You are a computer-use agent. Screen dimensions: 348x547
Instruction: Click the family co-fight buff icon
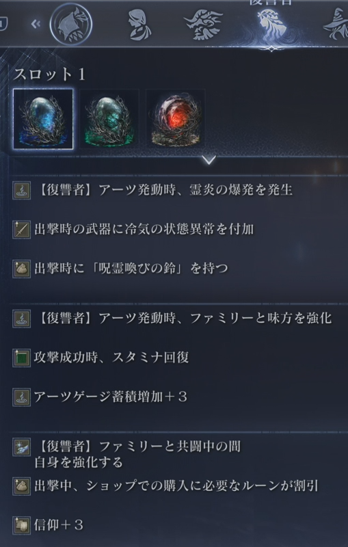22,447
